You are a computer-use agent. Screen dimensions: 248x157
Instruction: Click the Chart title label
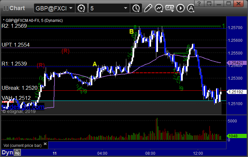(17, 8)
